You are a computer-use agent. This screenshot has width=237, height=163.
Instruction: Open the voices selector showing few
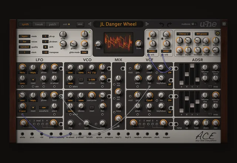tap(24, 41)
